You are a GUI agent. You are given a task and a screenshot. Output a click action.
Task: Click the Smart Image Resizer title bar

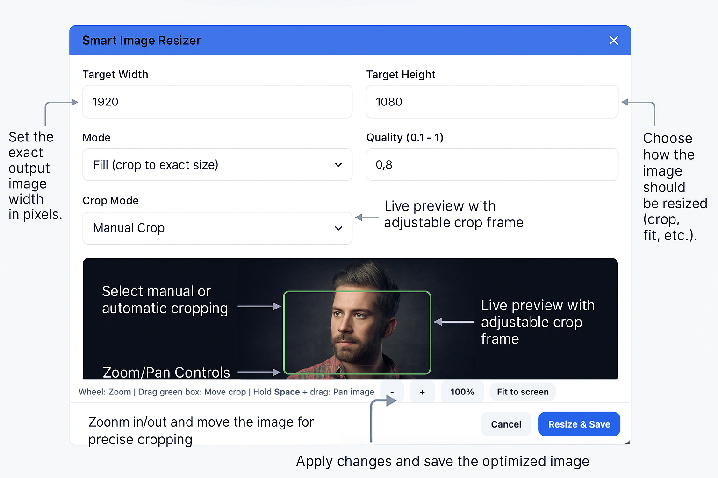(327, 41)
